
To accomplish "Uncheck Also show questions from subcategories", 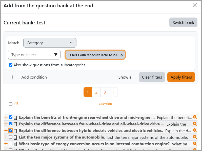I will (x=11, y=65).
